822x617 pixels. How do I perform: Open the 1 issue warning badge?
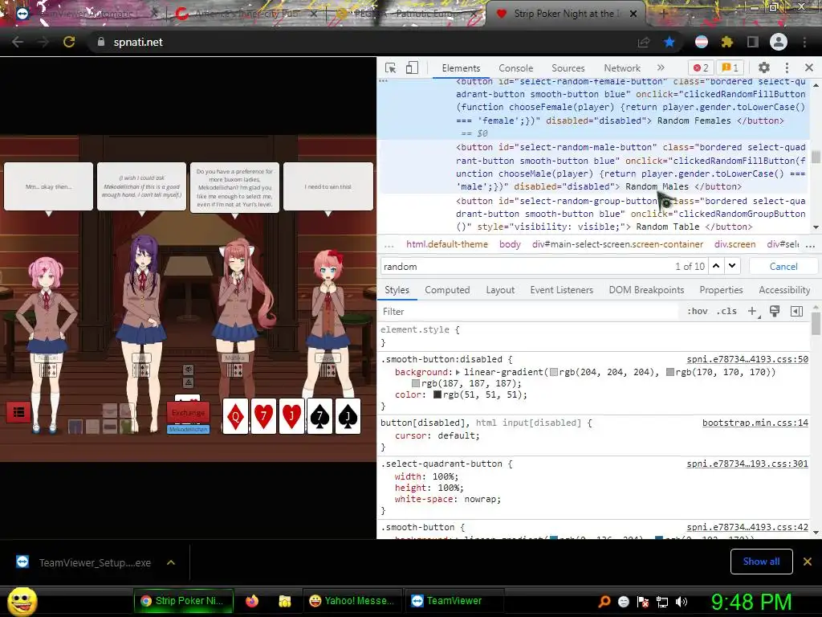[730, 67]
